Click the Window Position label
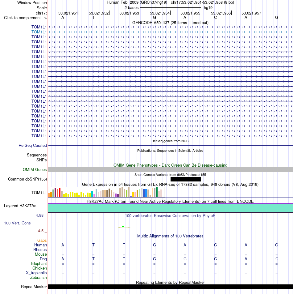The width and height of the screenshot is (293, 294). (32, 2)
